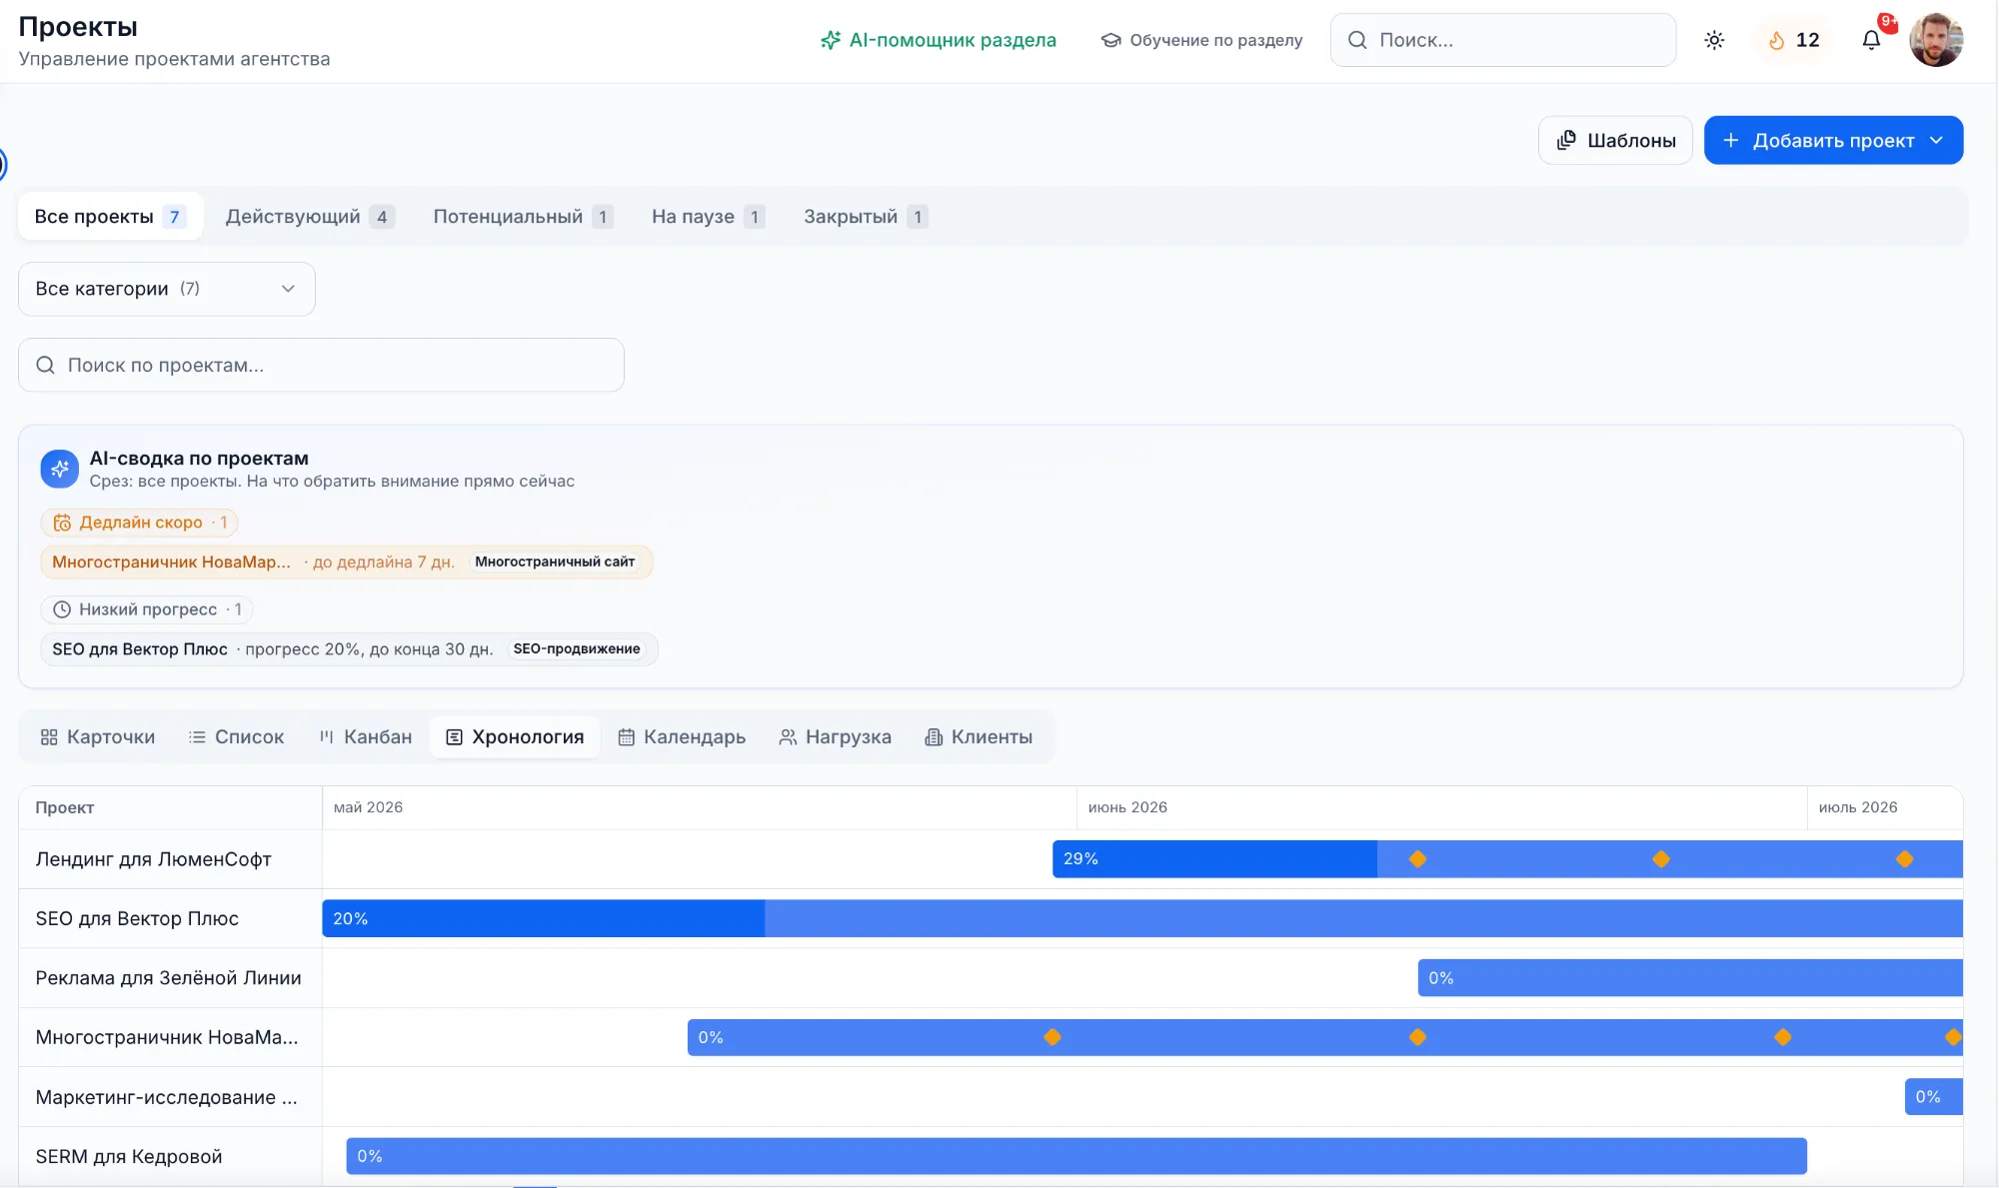Open the flame streak counter 12
The image size is (1999, 1188).
click(x=1794, y=40)
